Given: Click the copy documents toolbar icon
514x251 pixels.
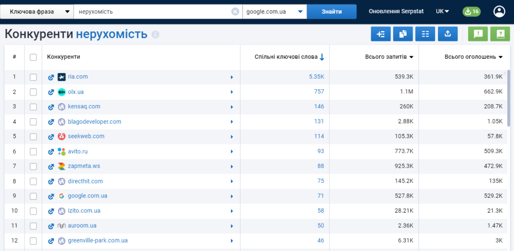Looking at the screenshot, I should click(x=403, y=34).
